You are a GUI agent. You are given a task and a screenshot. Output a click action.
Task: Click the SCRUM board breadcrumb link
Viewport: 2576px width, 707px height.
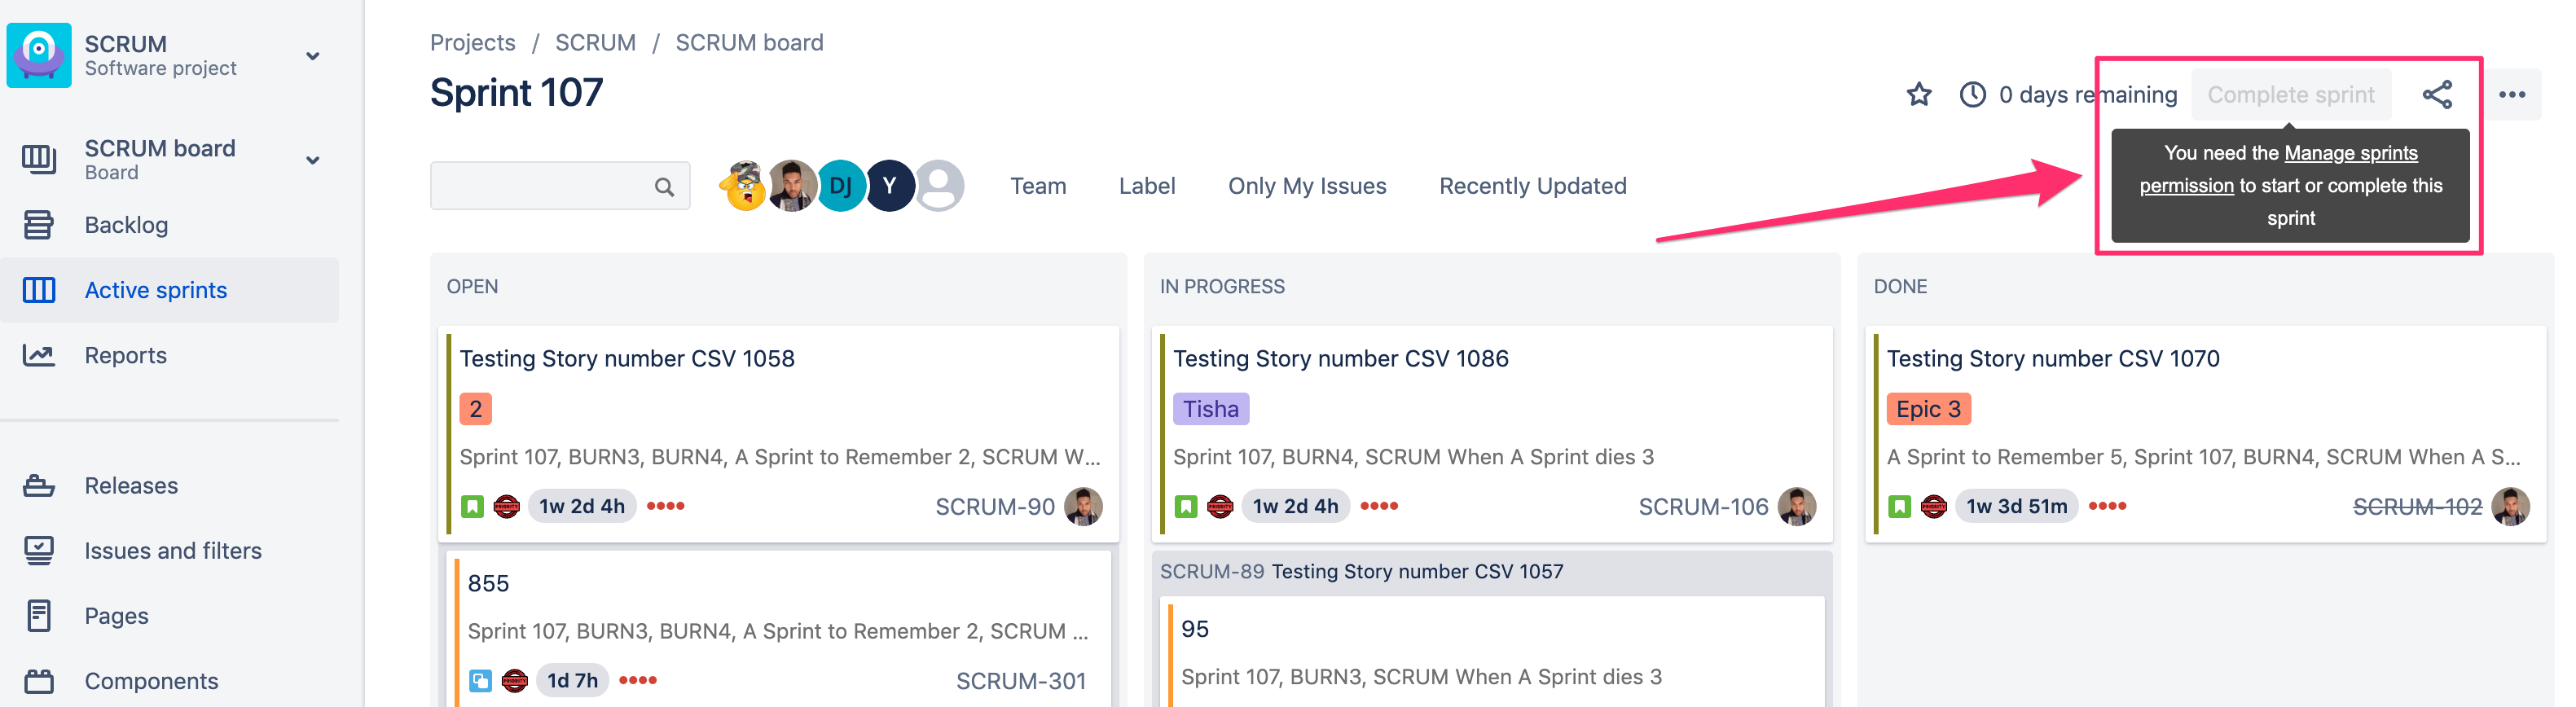click(749, 42)
